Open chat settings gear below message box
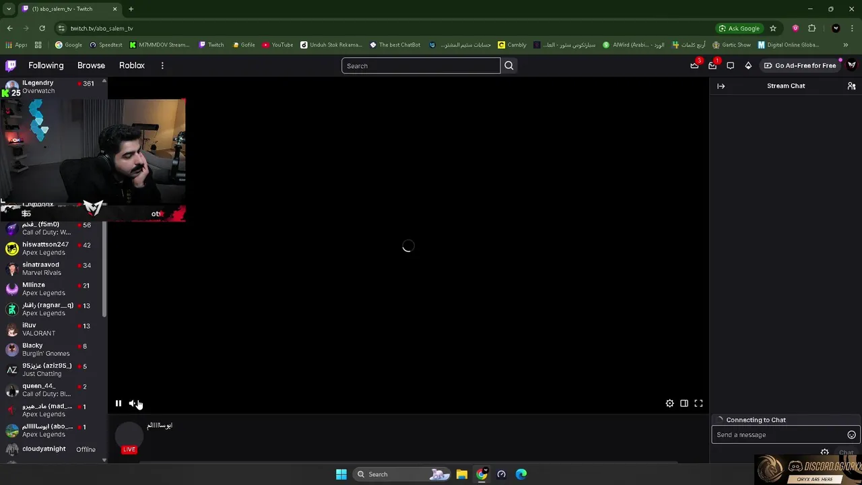The height and width of the screenshot is (485, 862). click(x=824, y=452)
